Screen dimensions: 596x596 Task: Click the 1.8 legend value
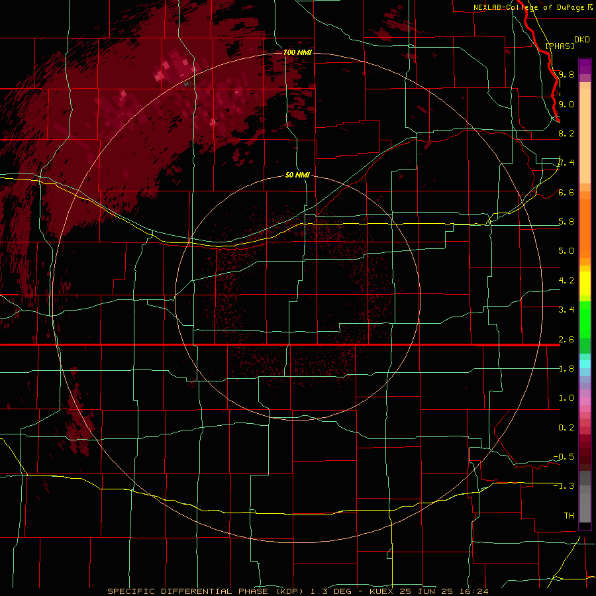pyautogui.click(x=566, y=369)
